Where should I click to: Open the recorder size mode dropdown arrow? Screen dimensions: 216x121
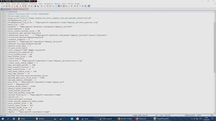click(x=27, y=1)
